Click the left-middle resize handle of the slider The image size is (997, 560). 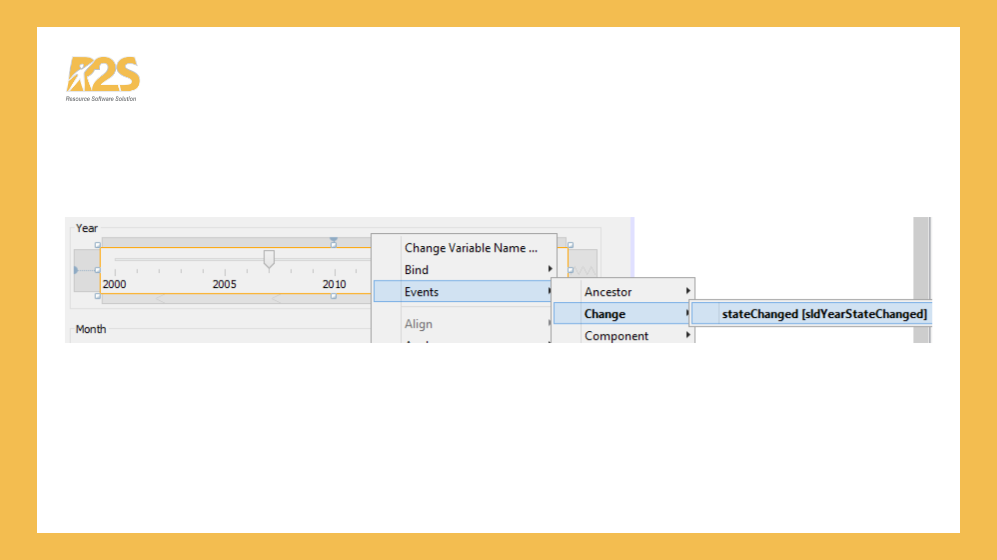point(98,270)
